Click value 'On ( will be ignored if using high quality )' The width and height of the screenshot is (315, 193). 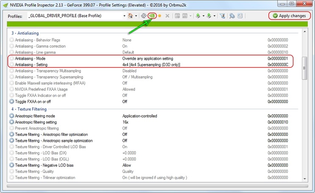(x=155, y=177)
